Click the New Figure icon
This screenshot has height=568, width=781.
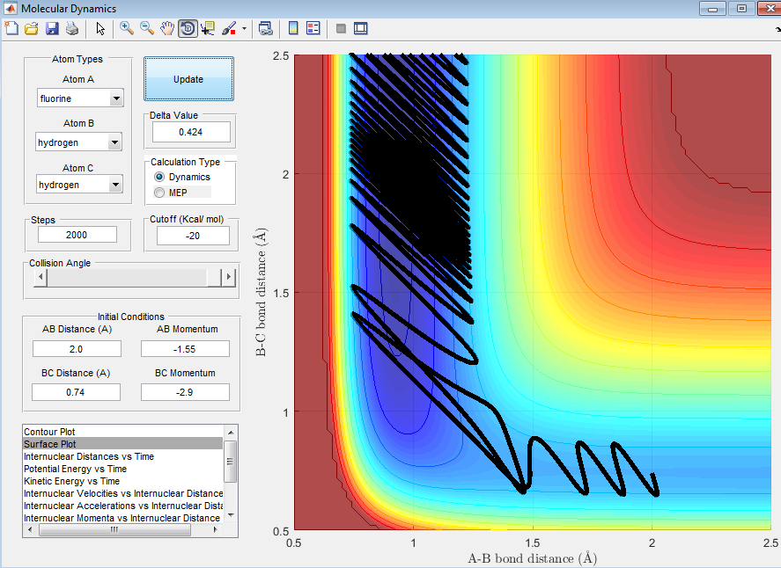click(x=11, y=28)
